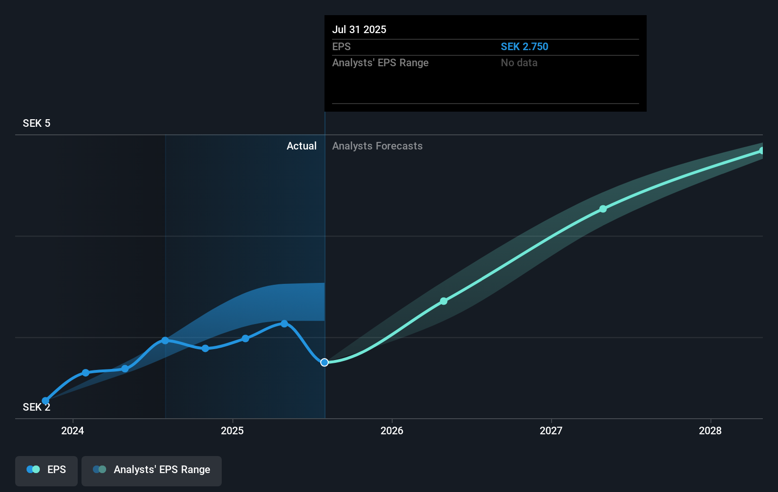Click the SEK 5 y-axis label
Viewport: 778px width, 492px height.
pyautogui.click(x=36, y=123)
